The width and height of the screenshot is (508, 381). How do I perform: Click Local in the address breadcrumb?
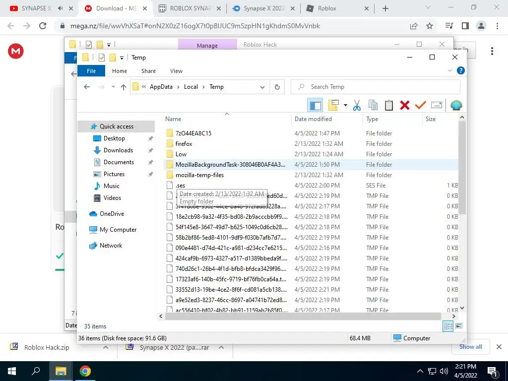[x=191, y=87]
